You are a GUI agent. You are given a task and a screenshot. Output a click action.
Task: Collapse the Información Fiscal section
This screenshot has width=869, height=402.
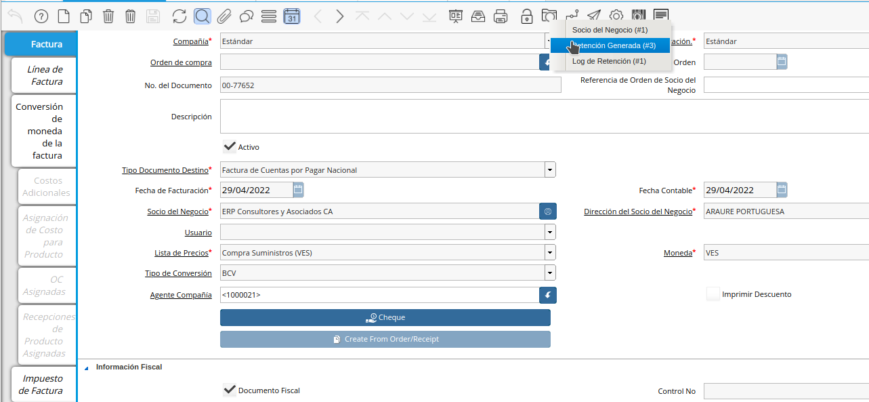86,367
